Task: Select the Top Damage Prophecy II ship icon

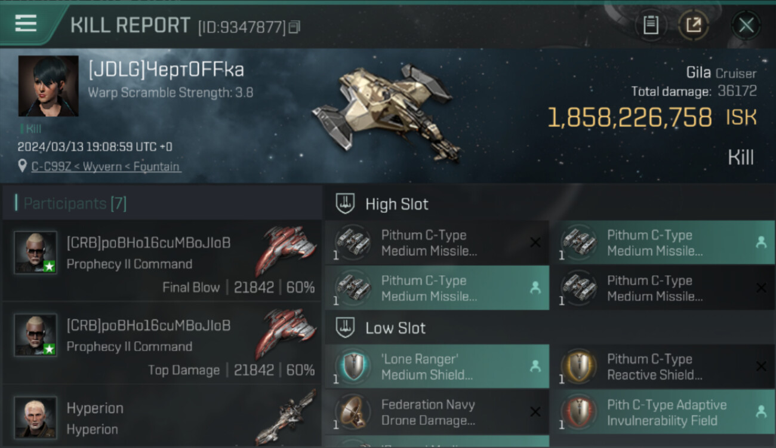Action: coord(285,333)
